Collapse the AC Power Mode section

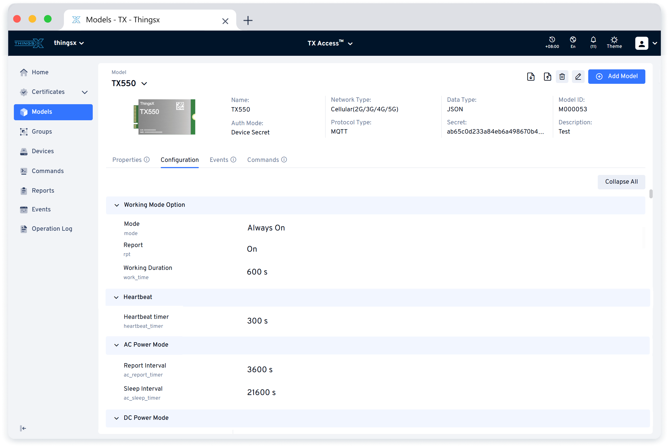[x=116, y=345]
